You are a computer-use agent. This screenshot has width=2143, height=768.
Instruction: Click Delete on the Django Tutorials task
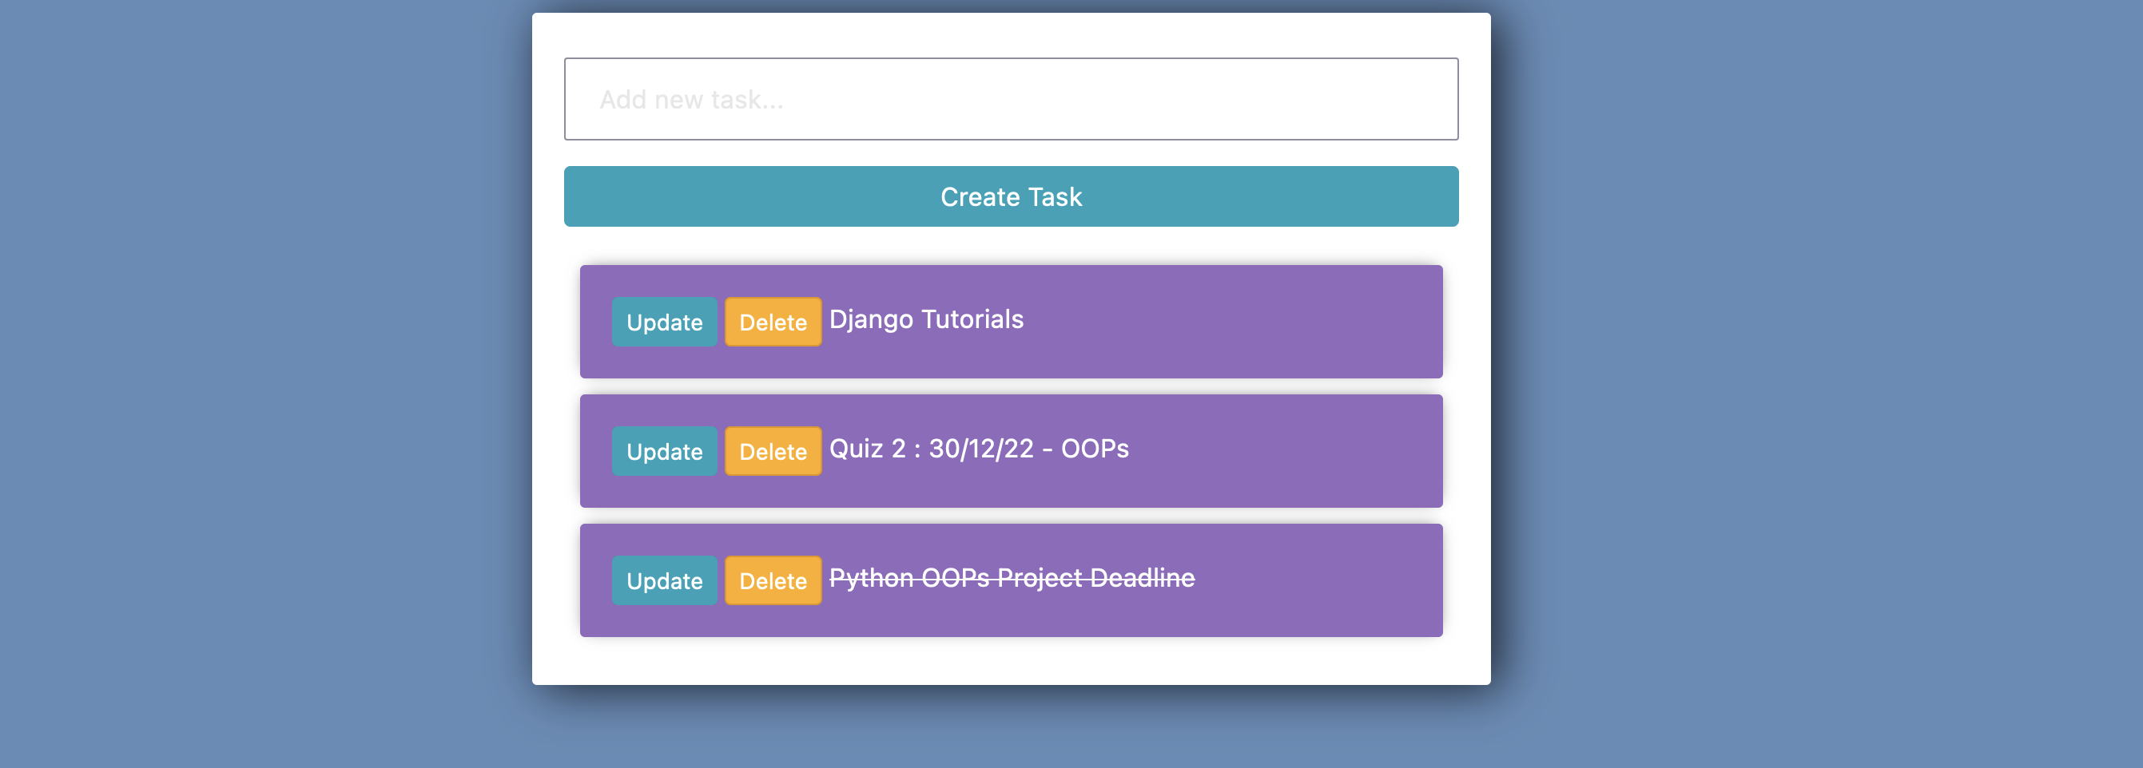[x=772, y=322]
